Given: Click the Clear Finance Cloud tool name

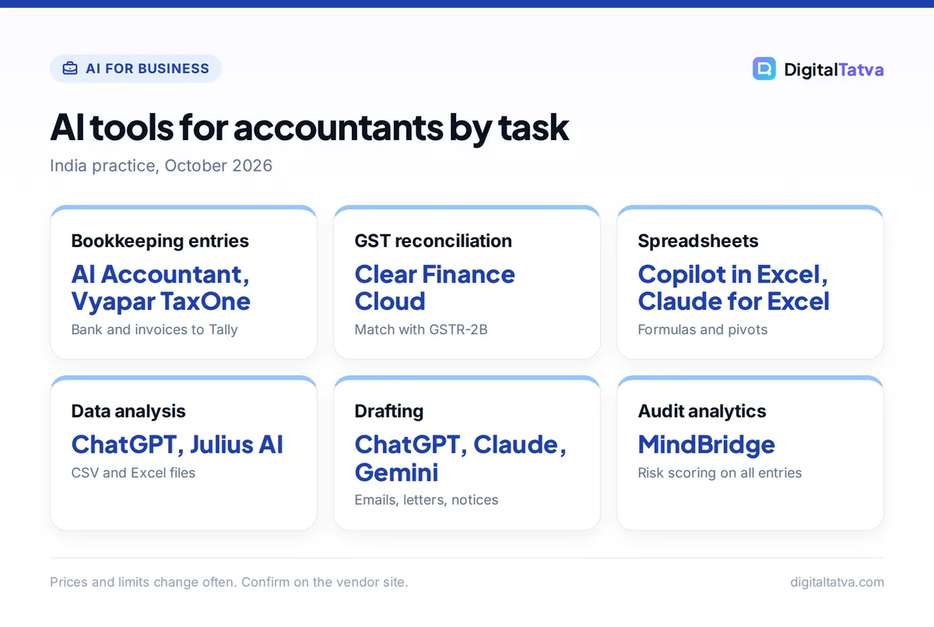Looking at the screenshot, I should [x=435, y=287].
